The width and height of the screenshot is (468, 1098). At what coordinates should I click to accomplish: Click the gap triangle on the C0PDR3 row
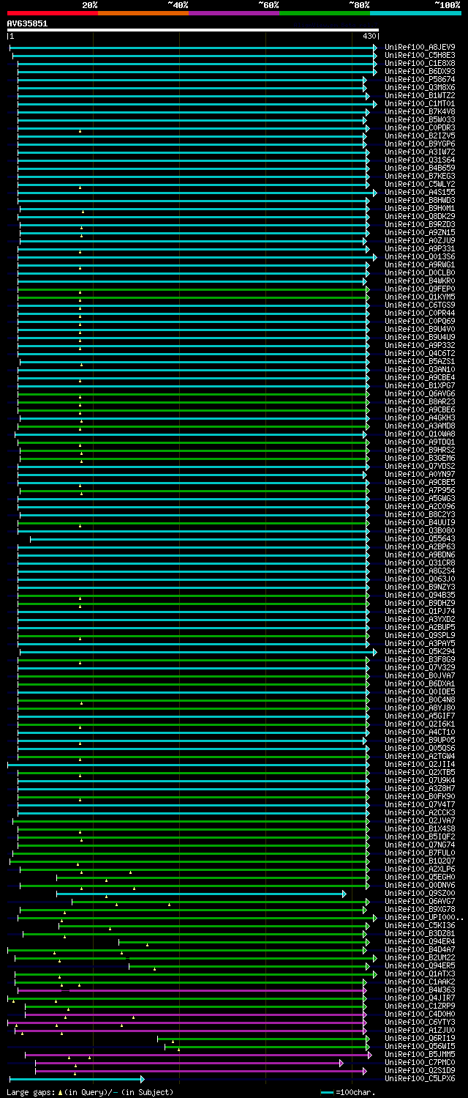click(x=80, y=131)
